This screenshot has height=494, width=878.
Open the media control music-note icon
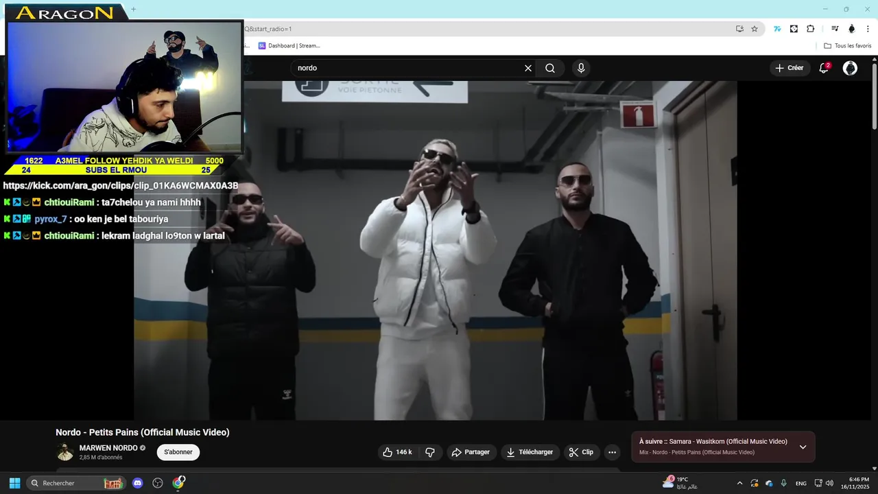835,29
